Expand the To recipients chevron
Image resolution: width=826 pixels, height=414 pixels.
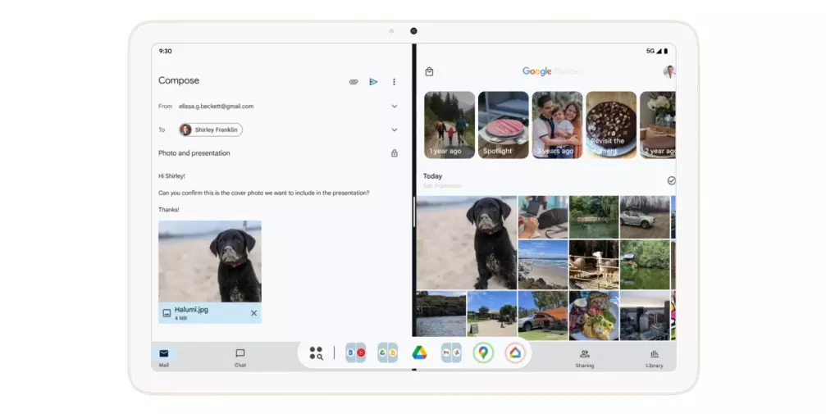tap(394, 130)
